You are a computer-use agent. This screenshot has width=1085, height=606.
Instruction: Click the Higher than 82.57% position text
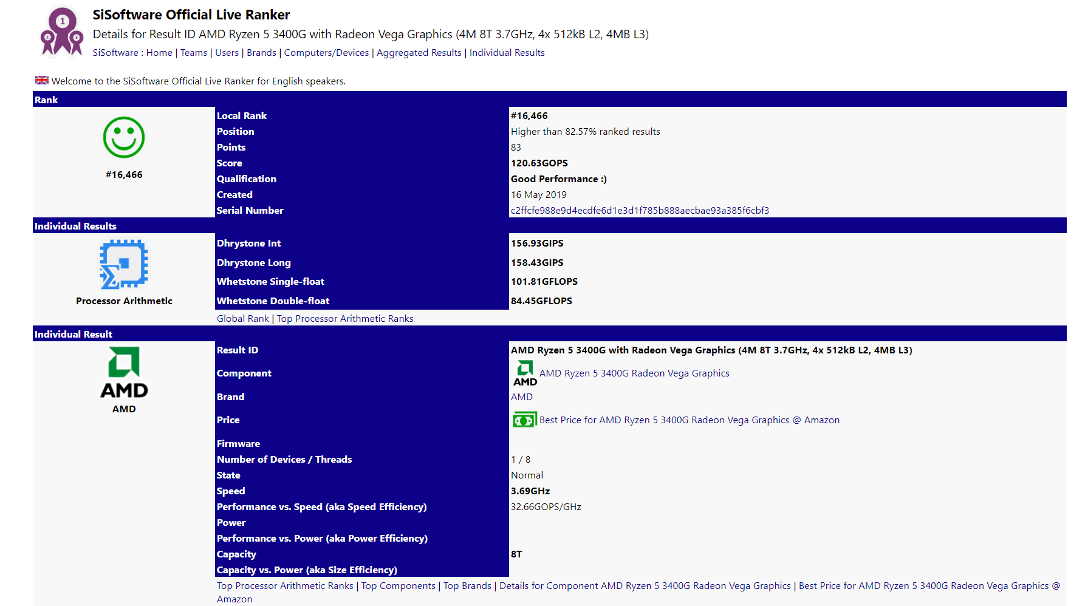point(586,132)
